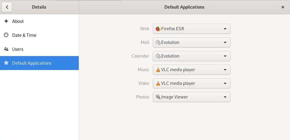Image resolution: width=290 pixels, height=140 pixels.
Task: Click the Firefox ESR icon in Web field
Action: [x=158, y=29]
